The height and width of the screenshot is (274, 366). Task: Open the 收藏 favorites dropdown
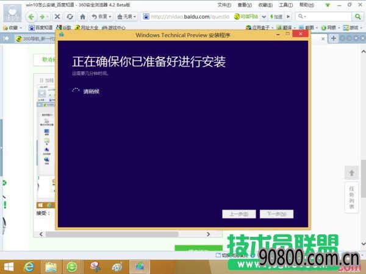click(x=12, y=28)
